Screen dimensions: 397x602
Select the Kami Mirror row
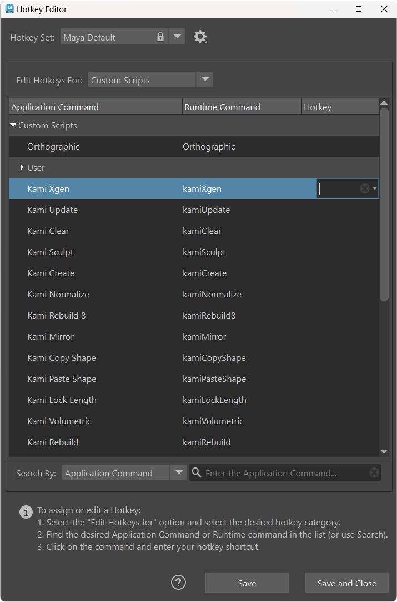[194, 336]
